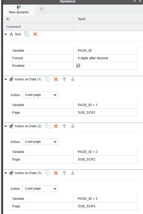Move Action on Data (1) down
The image size is (143, 214).
pyautogui.click(x=73, y=79)
